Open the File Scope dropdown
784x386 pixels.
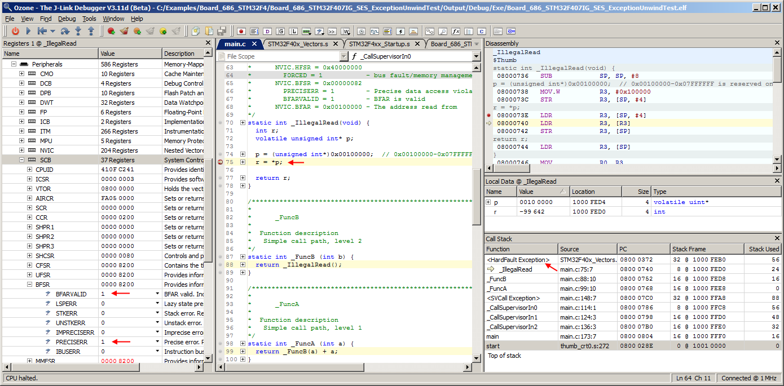point(344,56)
